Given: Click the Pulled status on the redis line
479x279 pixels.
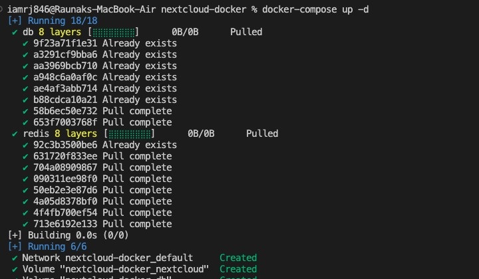Looking at the screenshot, I should point(262,134).
